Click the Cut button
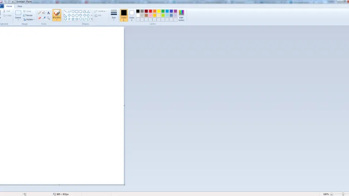Screen dimensions: 349x196 6,11
